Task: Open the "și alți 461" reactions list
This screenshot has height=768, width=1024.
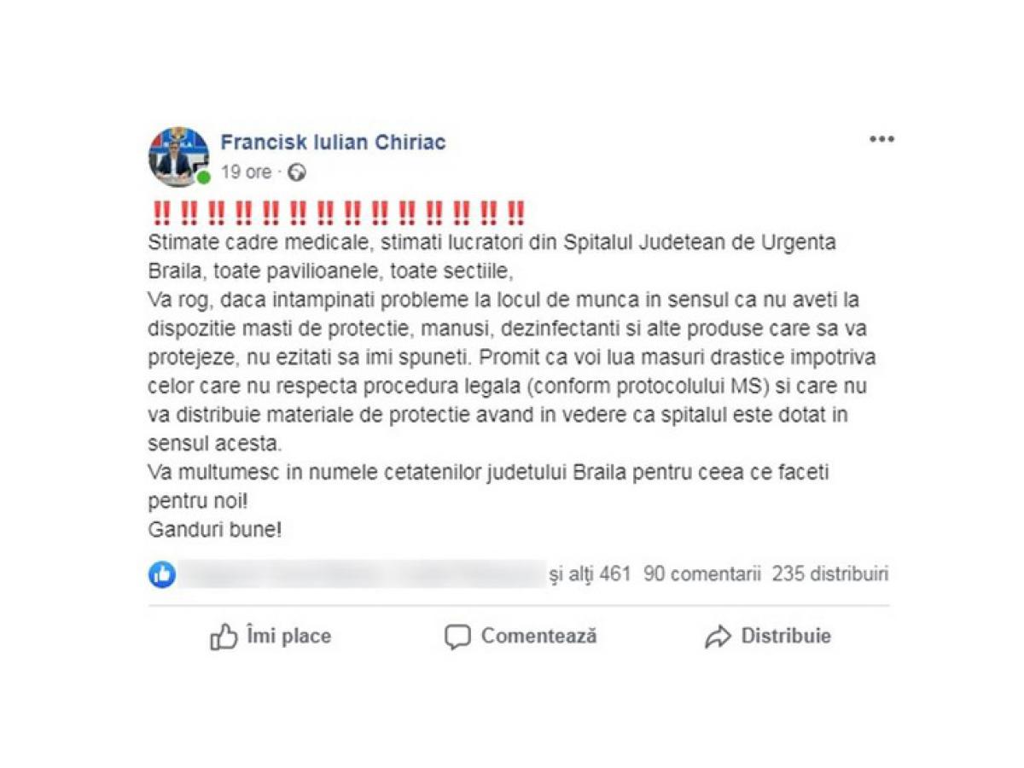Action: 591,574
